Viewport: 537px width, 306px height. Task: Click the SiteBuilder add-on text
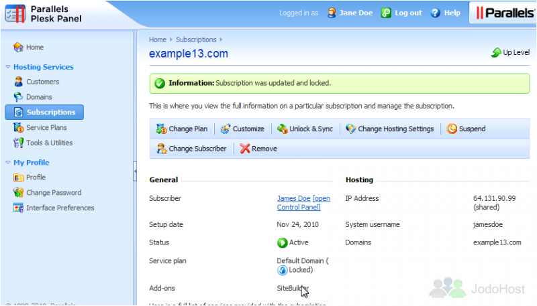[293, 288]
